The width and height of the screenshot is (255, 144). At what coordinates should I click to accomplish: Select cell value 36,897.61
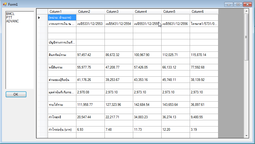point(204,105)
